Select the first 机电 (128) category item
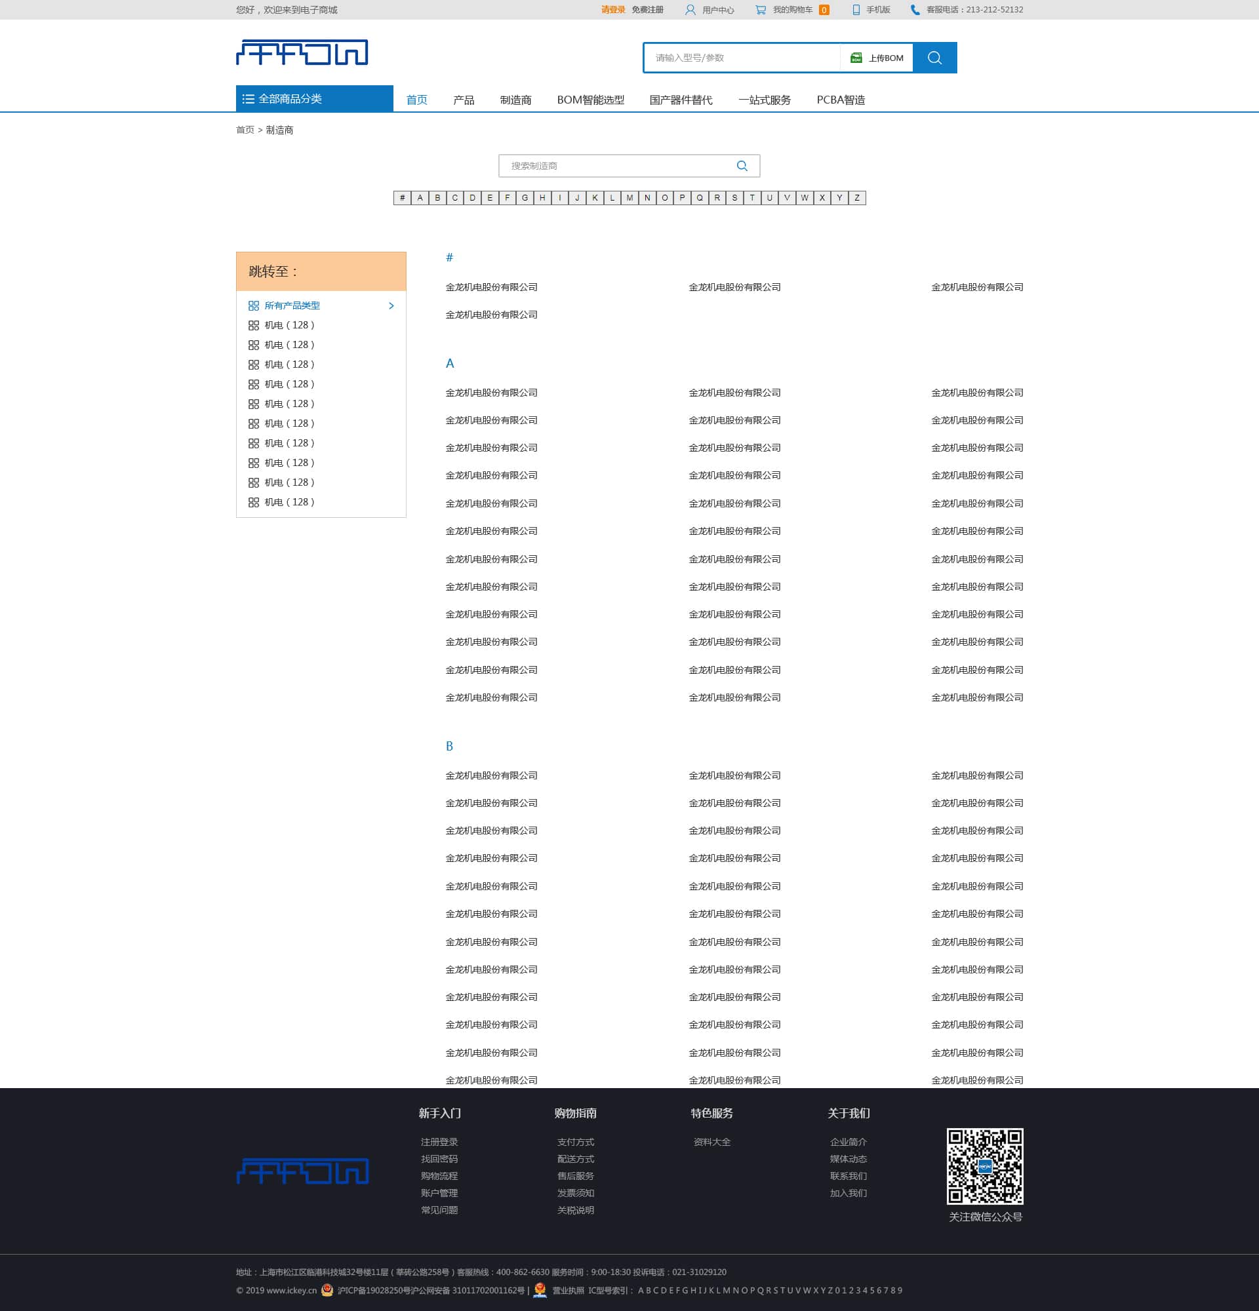This screenshot has width=1259, height=1311. pyautogui.click(x=289, y=325)
